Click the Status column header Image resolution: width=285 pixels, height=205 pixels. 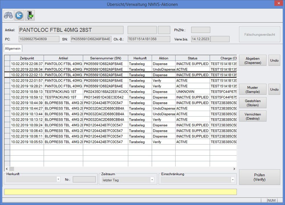[192, 58]
